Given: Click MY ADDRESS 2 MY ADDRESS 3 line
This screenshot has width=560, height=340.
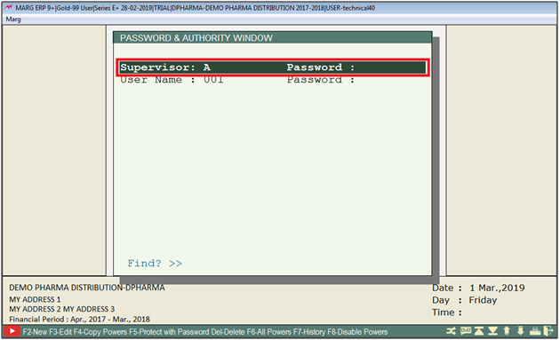Looking at the screenshot, I should 62,309.
